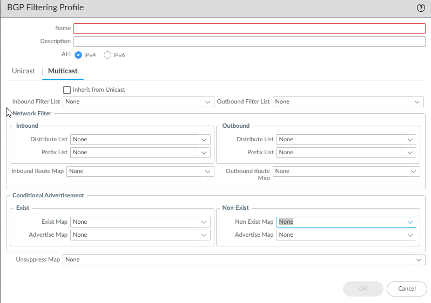Image resolution: width=431 pixels, height=303 pixels.
Task: Open Advertise Map dropdown under Non-Exist
Action: coord(346,235)
